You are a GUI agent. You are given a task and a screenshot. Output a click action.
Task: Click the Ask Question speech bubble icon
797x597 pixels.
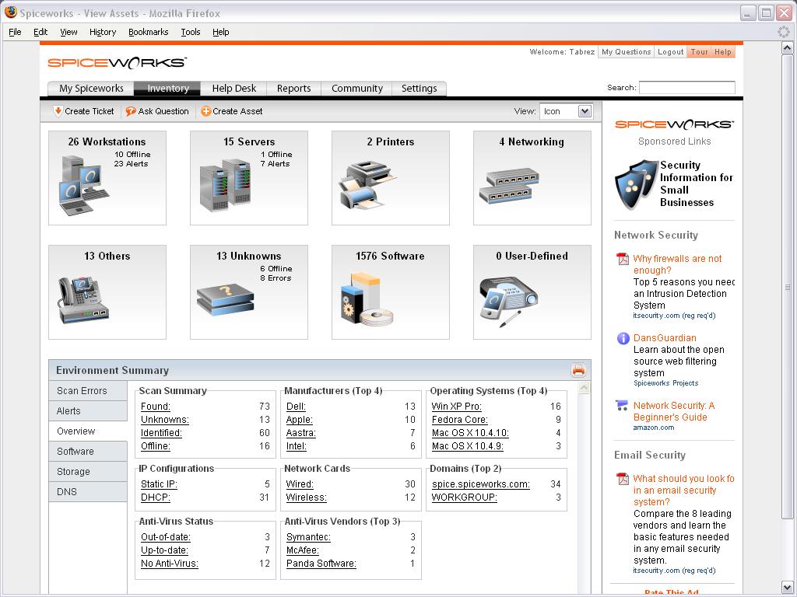point(131,111)
